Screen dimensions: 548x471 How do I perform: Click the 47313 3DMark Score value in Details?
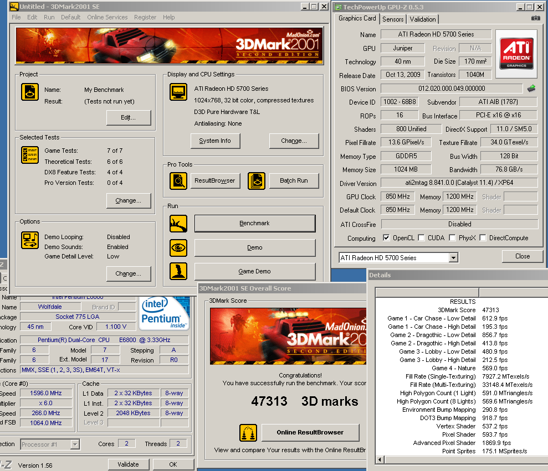(x=490, y=310)
